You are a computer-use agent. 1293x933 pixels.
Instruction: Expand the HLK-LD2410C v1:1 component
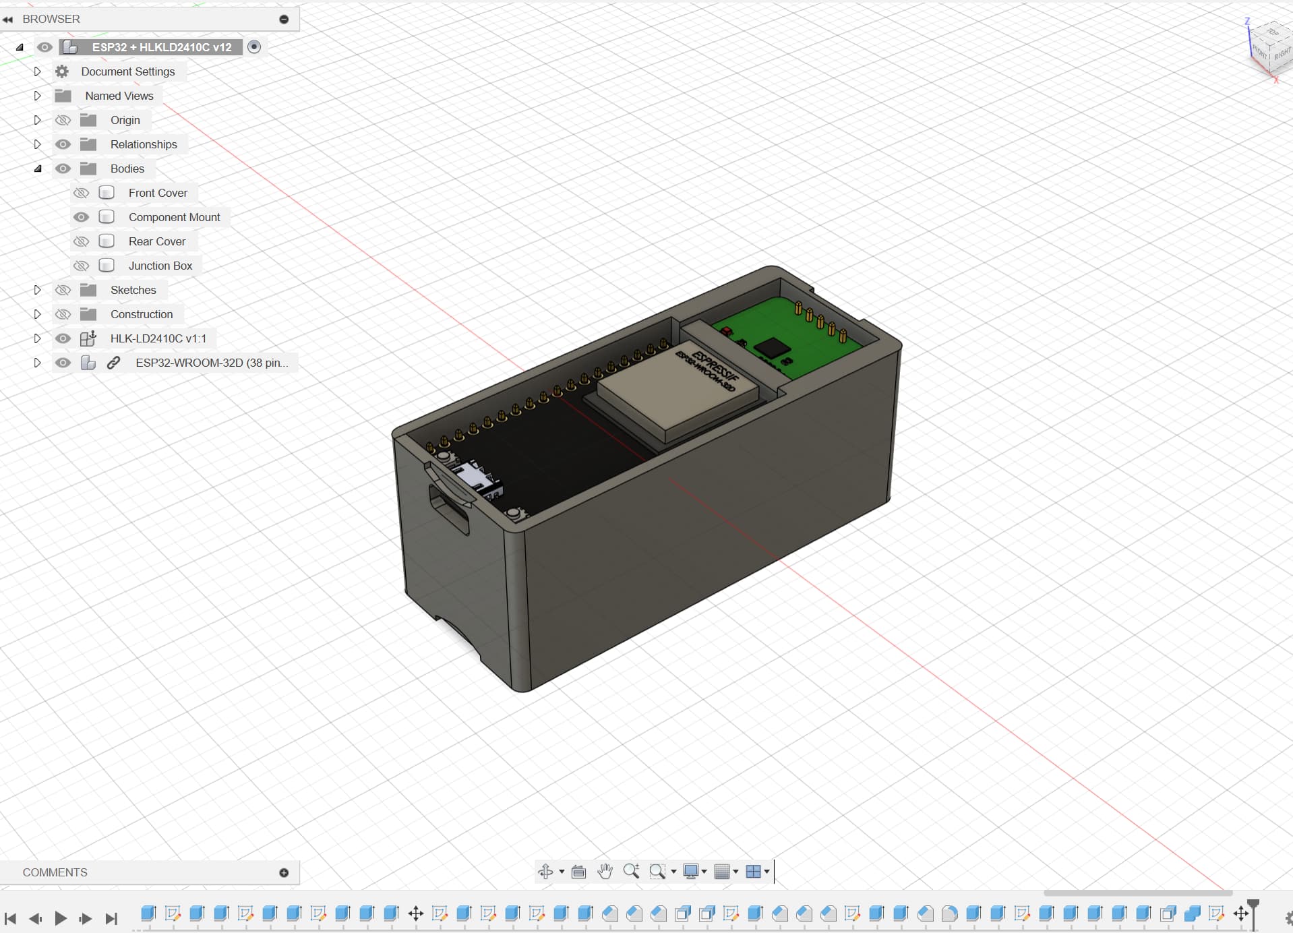click(37, 338)
